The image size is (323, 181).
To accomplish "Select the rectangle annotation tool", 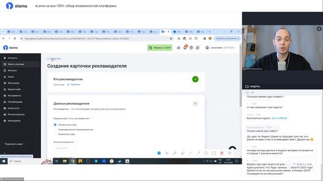I will (214, 153).
